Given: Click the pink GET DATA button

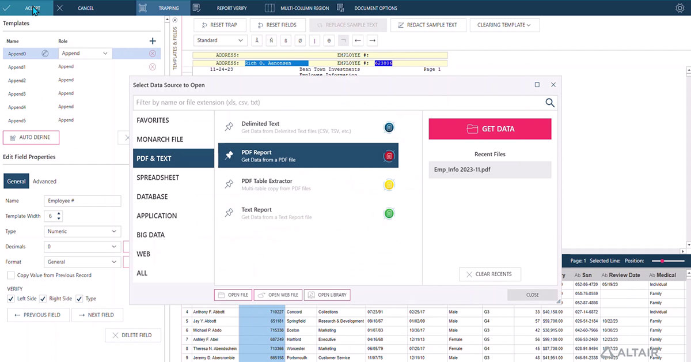Looking at the screenshot, I should [489, 129].
